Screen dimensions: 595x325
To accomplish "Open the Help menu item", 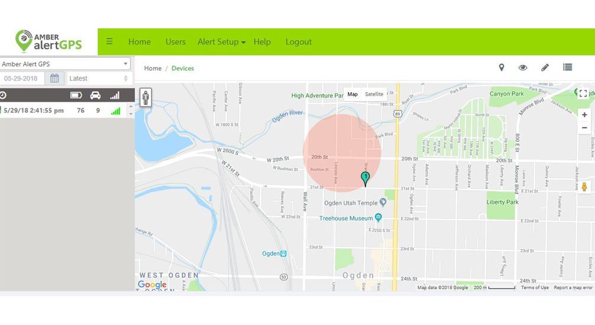I will click(262, 42).
